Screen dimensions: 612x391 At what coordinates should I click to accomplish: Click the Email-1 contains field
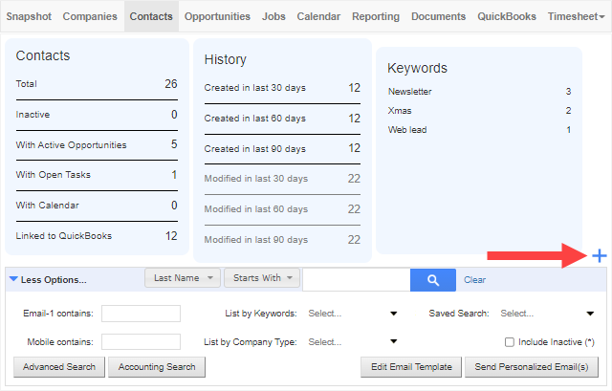(141, 314)
